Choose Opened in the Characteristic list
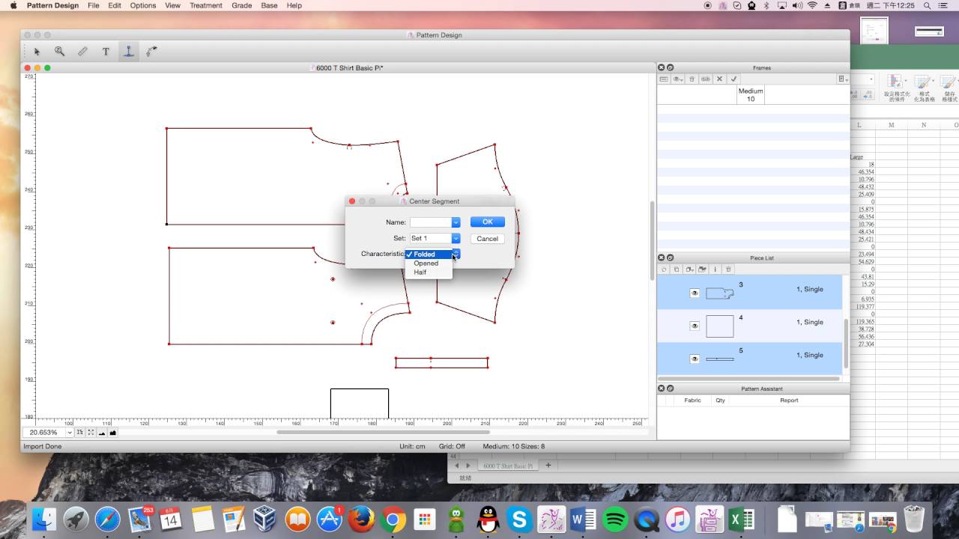The height and width of the screenshot is (539, 959). 428,264
